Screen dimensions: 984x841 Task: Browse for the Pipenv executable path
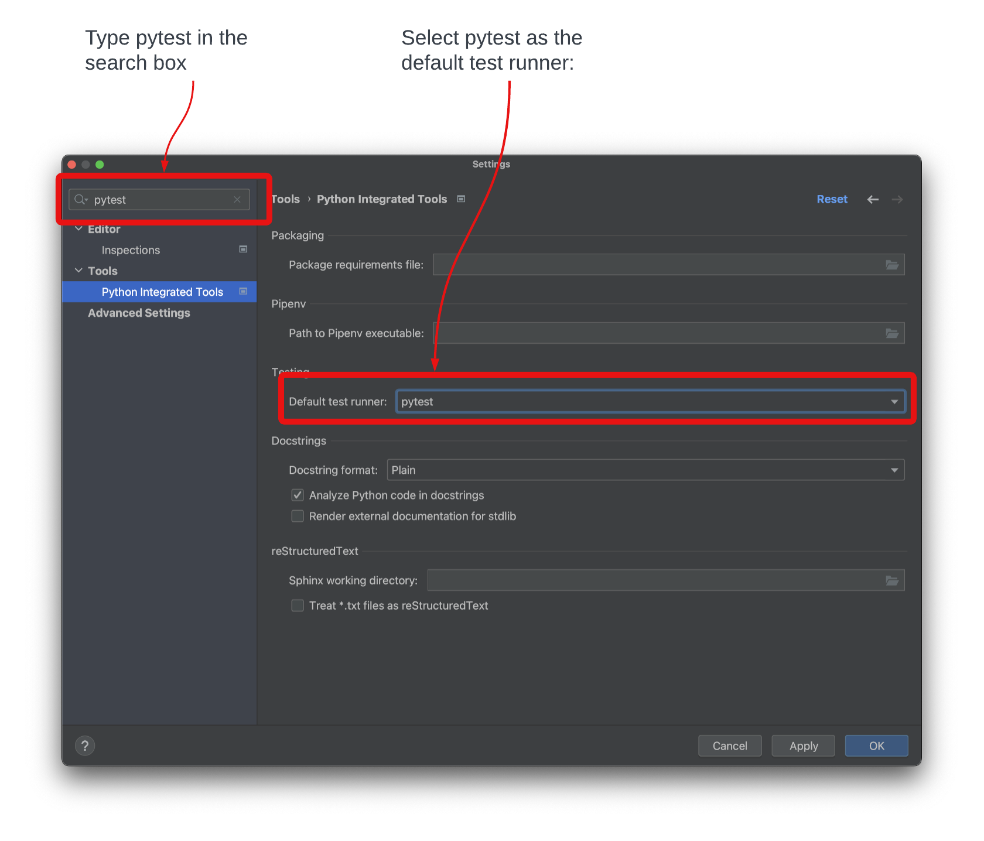pos(892,333)
